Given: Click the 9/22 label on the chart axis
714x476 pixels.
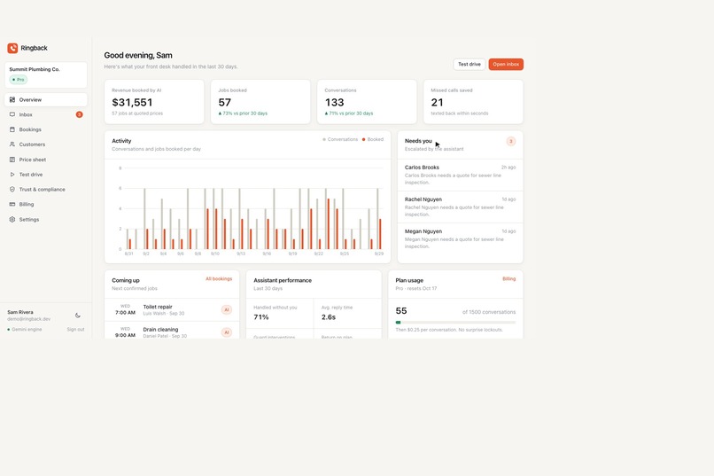Looking at the screenshot, I should click(318, 254).
